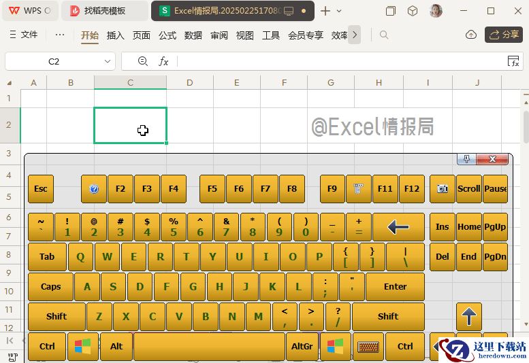Click the keyboard layout icon key
Screen dimensions: 529x363
(x=368, y=347)
